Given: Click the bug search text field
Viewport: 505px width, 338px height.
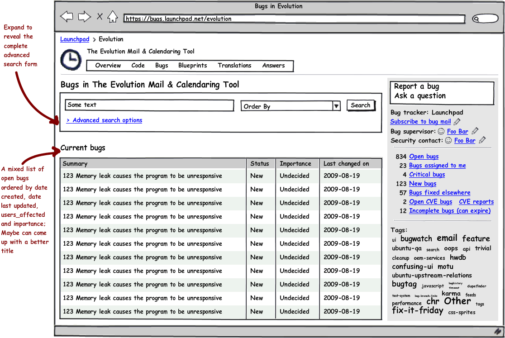Looking at the screenshot, I should (x=149, y=105).
